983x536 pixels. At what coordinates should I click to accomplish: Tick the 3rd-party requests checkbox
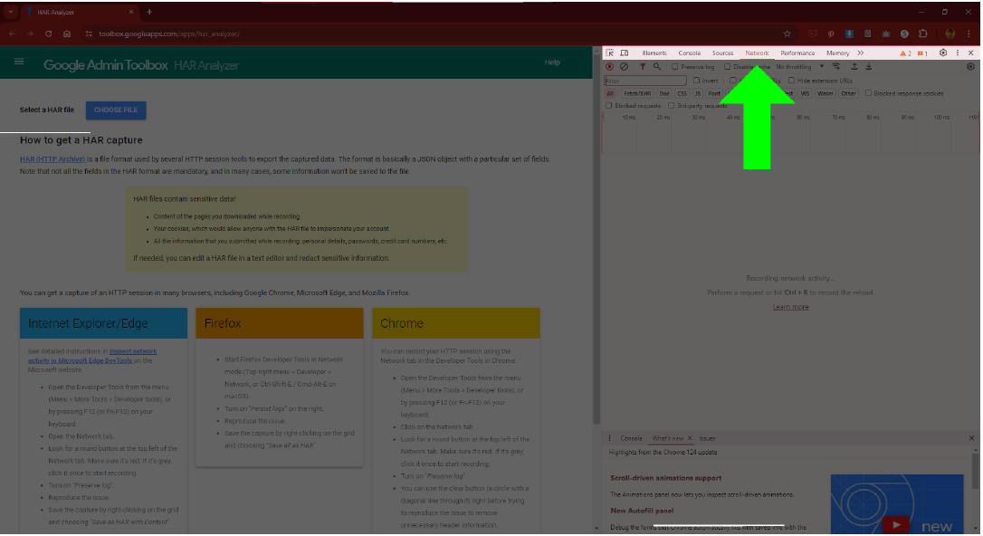pos(670,106)
